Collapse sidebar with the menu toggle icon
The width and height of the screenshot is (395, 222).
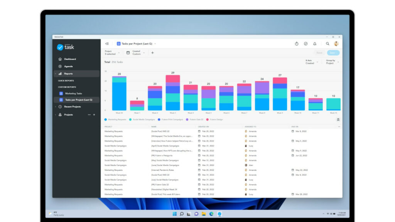107,44
